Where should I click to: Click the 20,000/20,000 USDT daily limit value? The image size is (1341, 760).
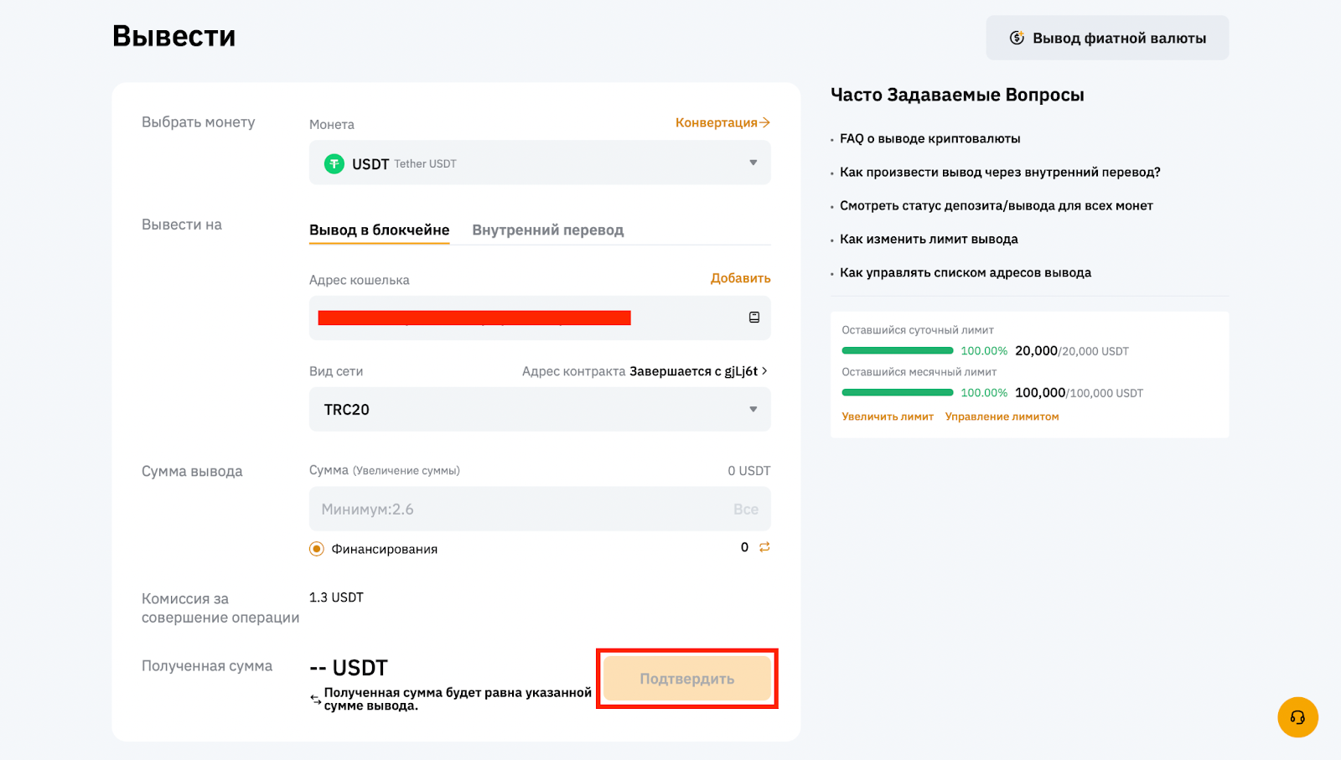click(1072, 351)
